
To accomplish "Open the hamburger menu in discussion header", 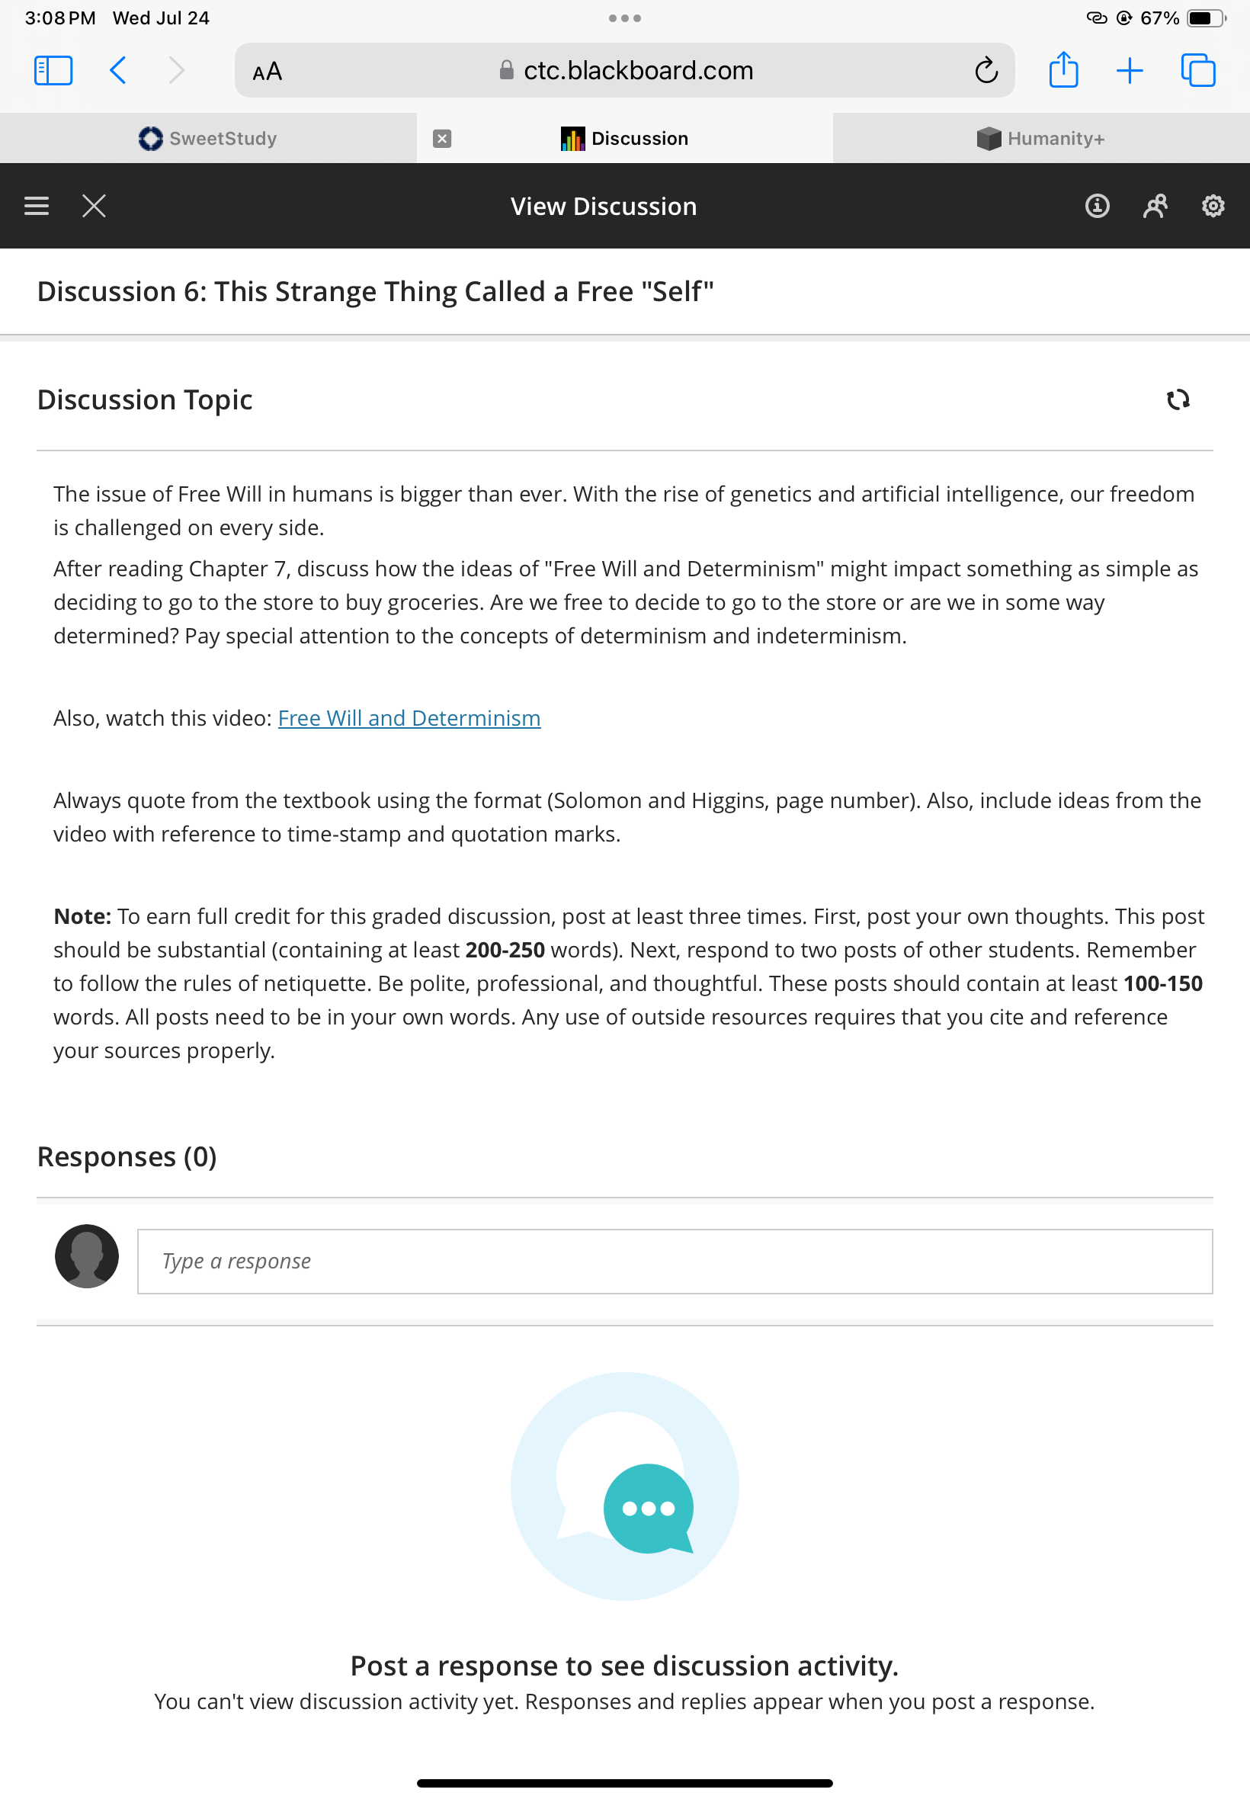I will click(x=36, y=206).
